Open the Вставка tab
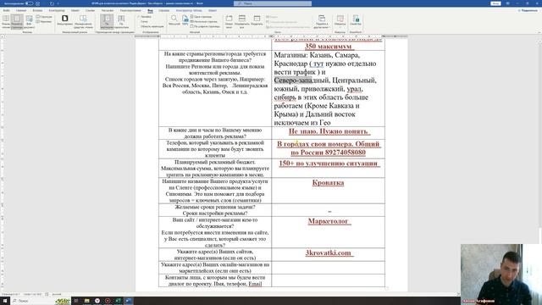The image size is (542, 305). tap(37, 11)
